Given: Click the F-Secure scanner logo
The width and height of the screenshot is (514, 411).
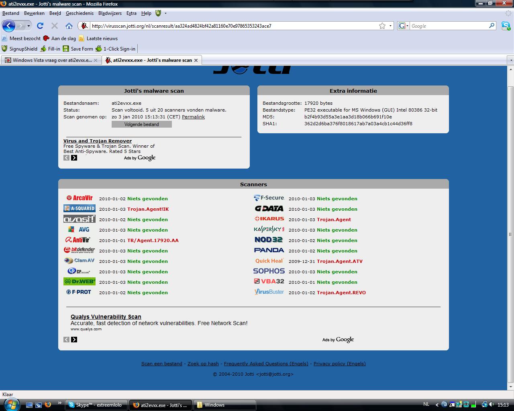Looking at the screenshot, I should point(269,198).
